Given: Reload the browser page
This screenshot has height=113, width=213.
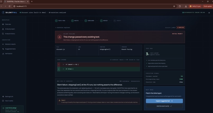Looking at the screenshot, I should click(9, 6).
